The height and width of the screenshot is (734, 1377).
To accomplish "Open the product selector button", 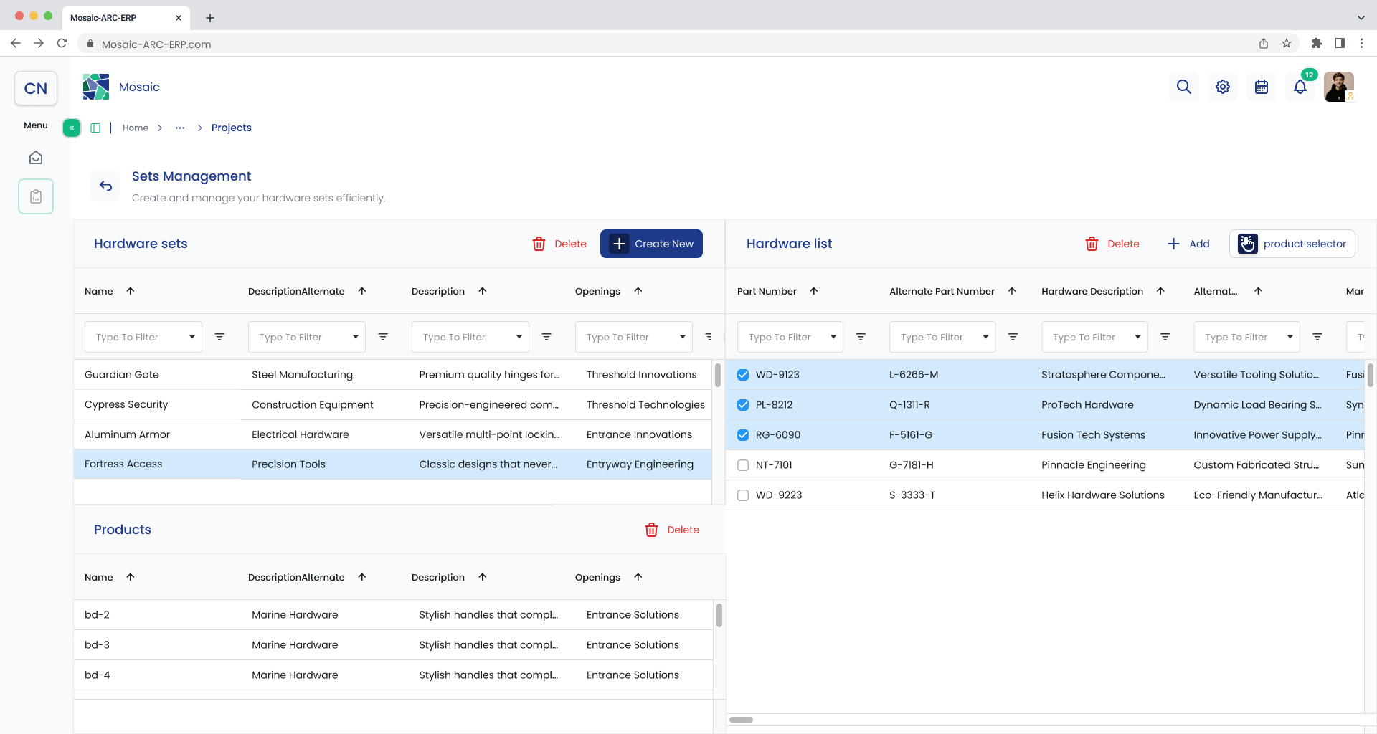I will click(x=1292, y=244).
